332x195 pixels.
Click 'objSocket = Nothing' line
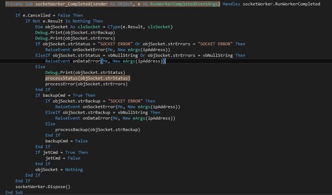point(59,170)
